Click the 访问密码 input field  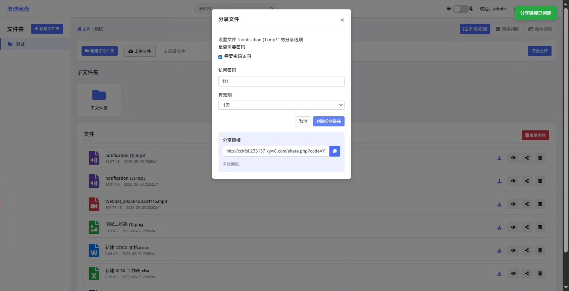click(x=281, y=81)
